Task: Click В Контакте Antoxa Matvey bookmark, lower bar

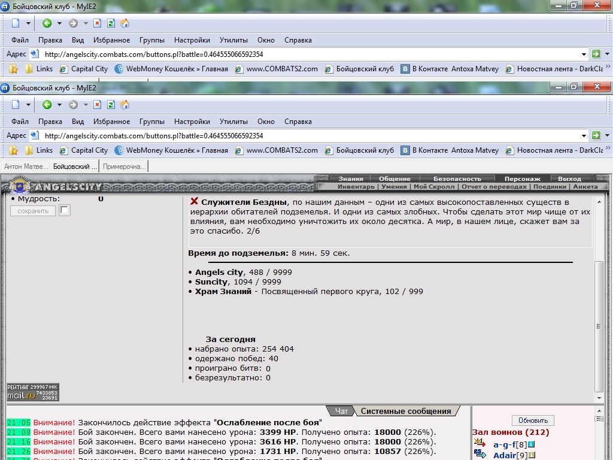Action: click(x=450, y=150)
